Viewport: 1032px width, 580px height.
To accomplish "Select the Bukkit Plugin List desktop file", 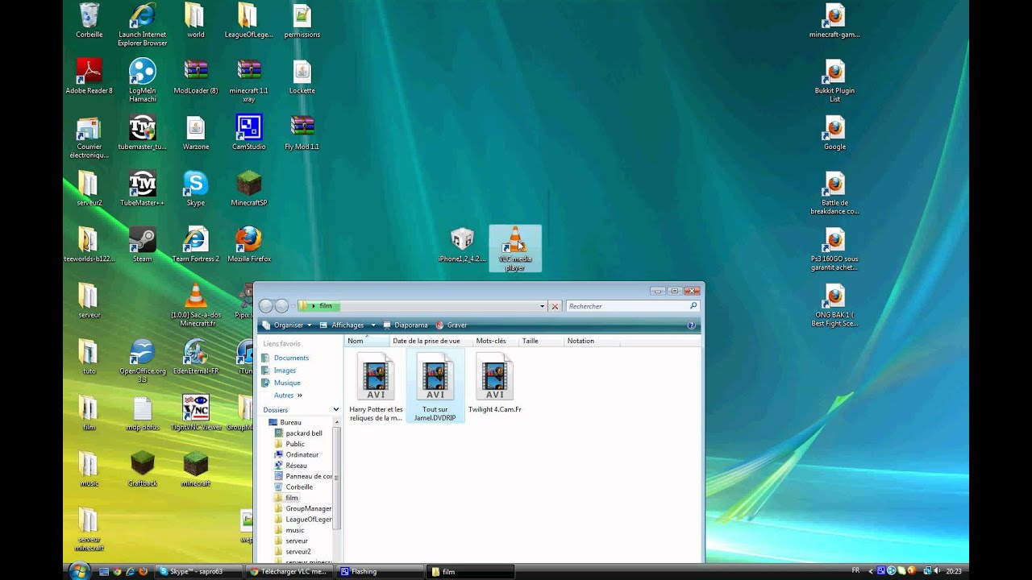I will click(834, 81).
